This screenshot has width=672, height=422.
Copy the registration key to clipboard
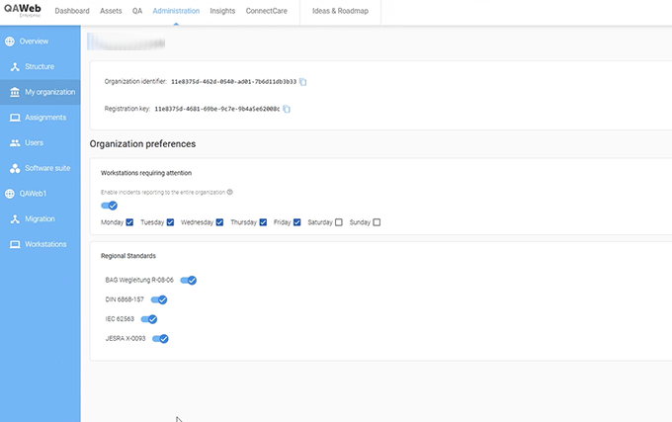[287, 109]
